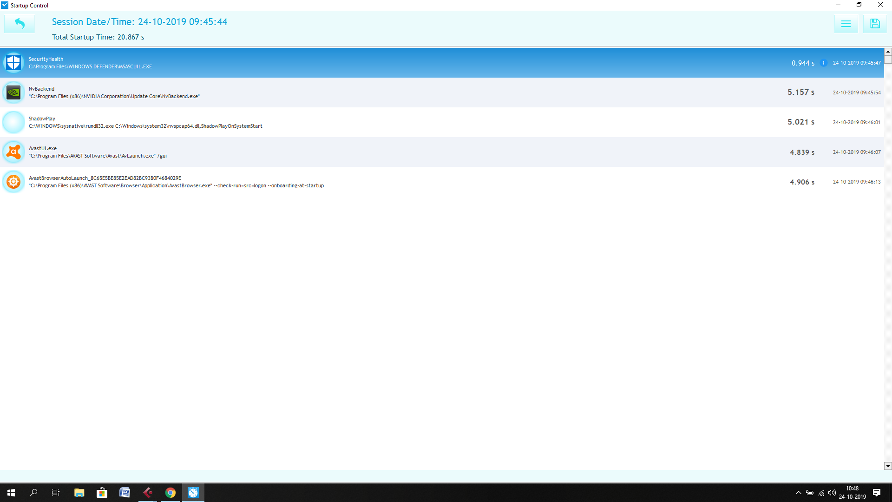Click the save floppy disk icon
The height and width of the screenshot is (502, 892).
[x=875, y=24]
